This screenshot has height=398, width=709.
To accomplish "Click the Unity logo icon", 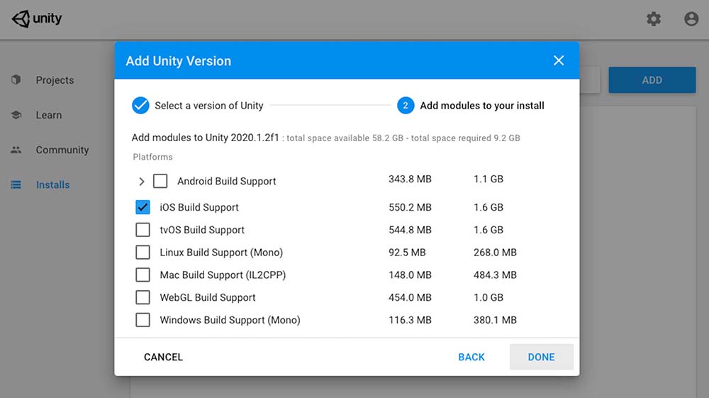I will (21, 19).
